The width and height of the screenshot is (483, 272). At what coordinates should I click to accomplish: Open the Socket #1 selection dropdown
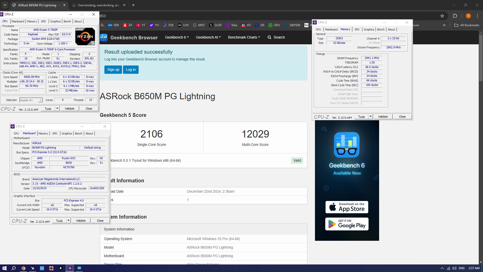click(x=31, y=100)
